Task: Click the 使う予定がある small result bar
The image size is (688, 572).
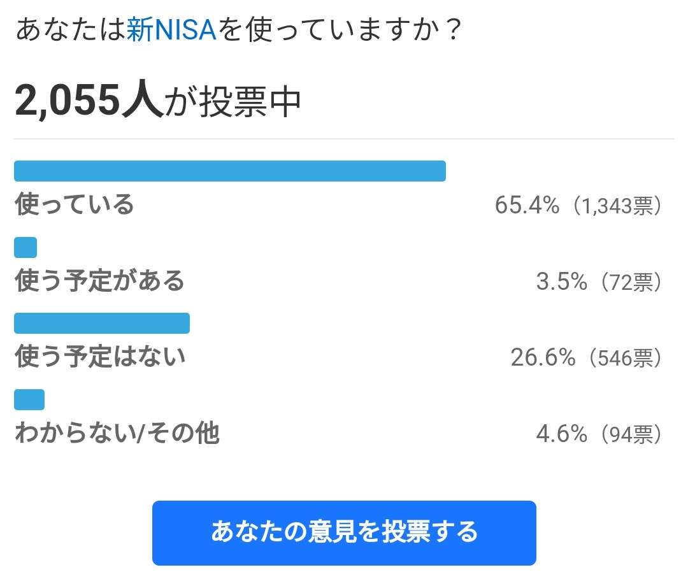Action: pyautogui.click(x=25, y=247)
